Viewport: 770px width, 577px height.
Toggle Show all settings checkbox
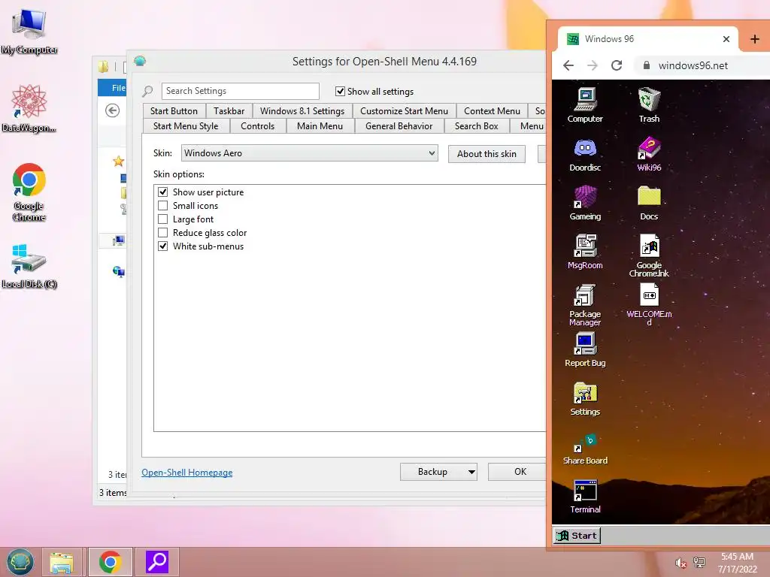tap(340, 91)
